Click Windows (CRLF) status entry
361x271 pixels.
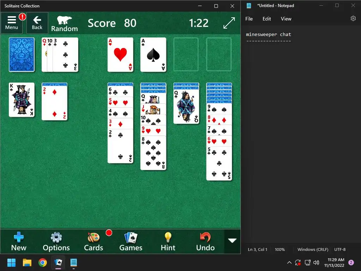[313, 249]
